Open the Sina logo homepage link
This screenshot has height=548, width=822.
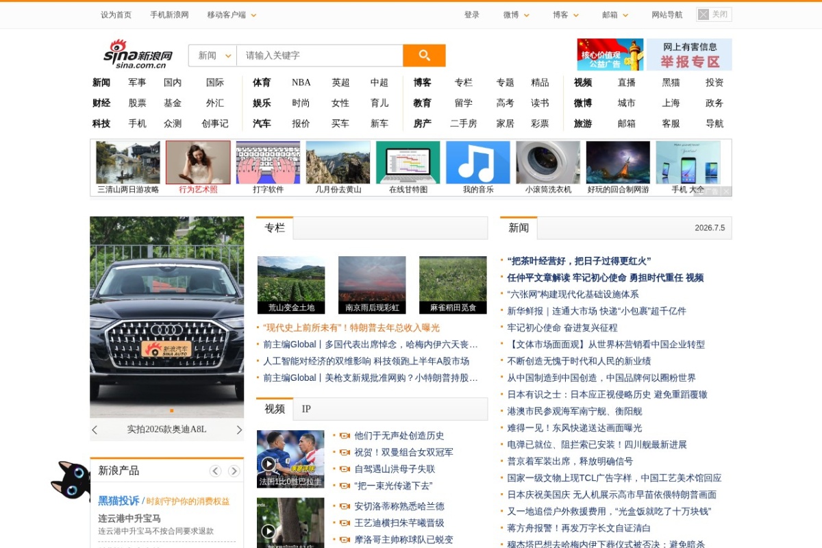click(x=138, y=54)
